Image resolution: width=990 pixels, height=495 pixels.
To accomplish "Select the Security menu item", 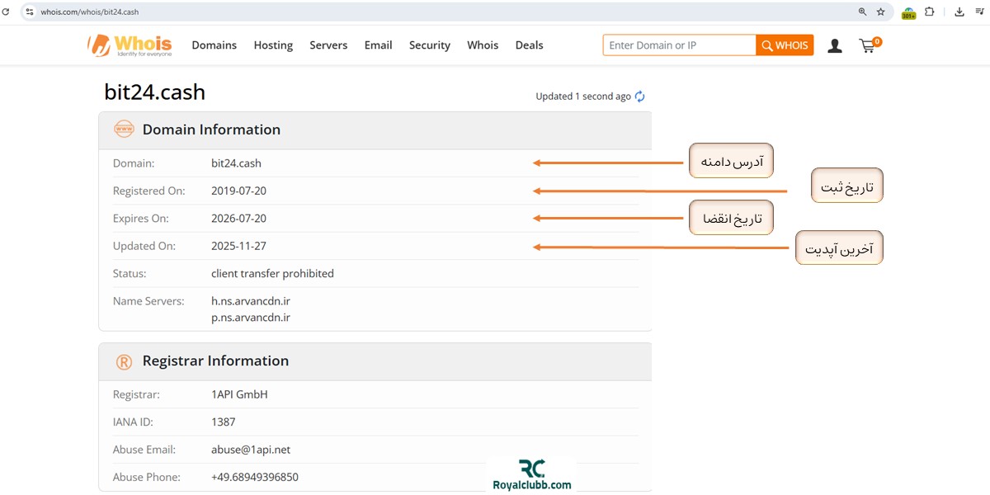I will pos(429,45).
